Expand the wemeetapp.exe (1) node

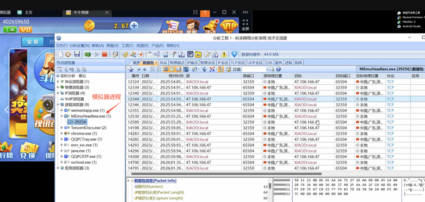62,110
